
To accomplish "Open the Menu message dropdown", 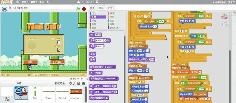I will [142, 46].
